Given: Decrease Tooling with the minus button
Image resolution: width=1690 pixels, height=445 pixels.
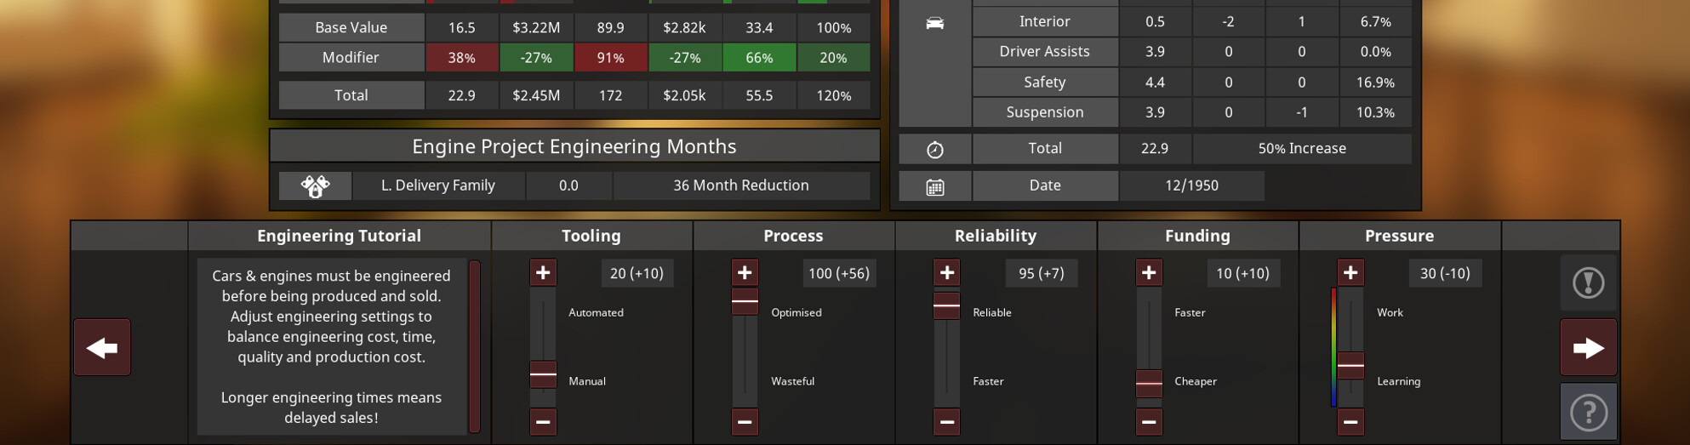Looking at the screenshot, I should pos(543,421).
